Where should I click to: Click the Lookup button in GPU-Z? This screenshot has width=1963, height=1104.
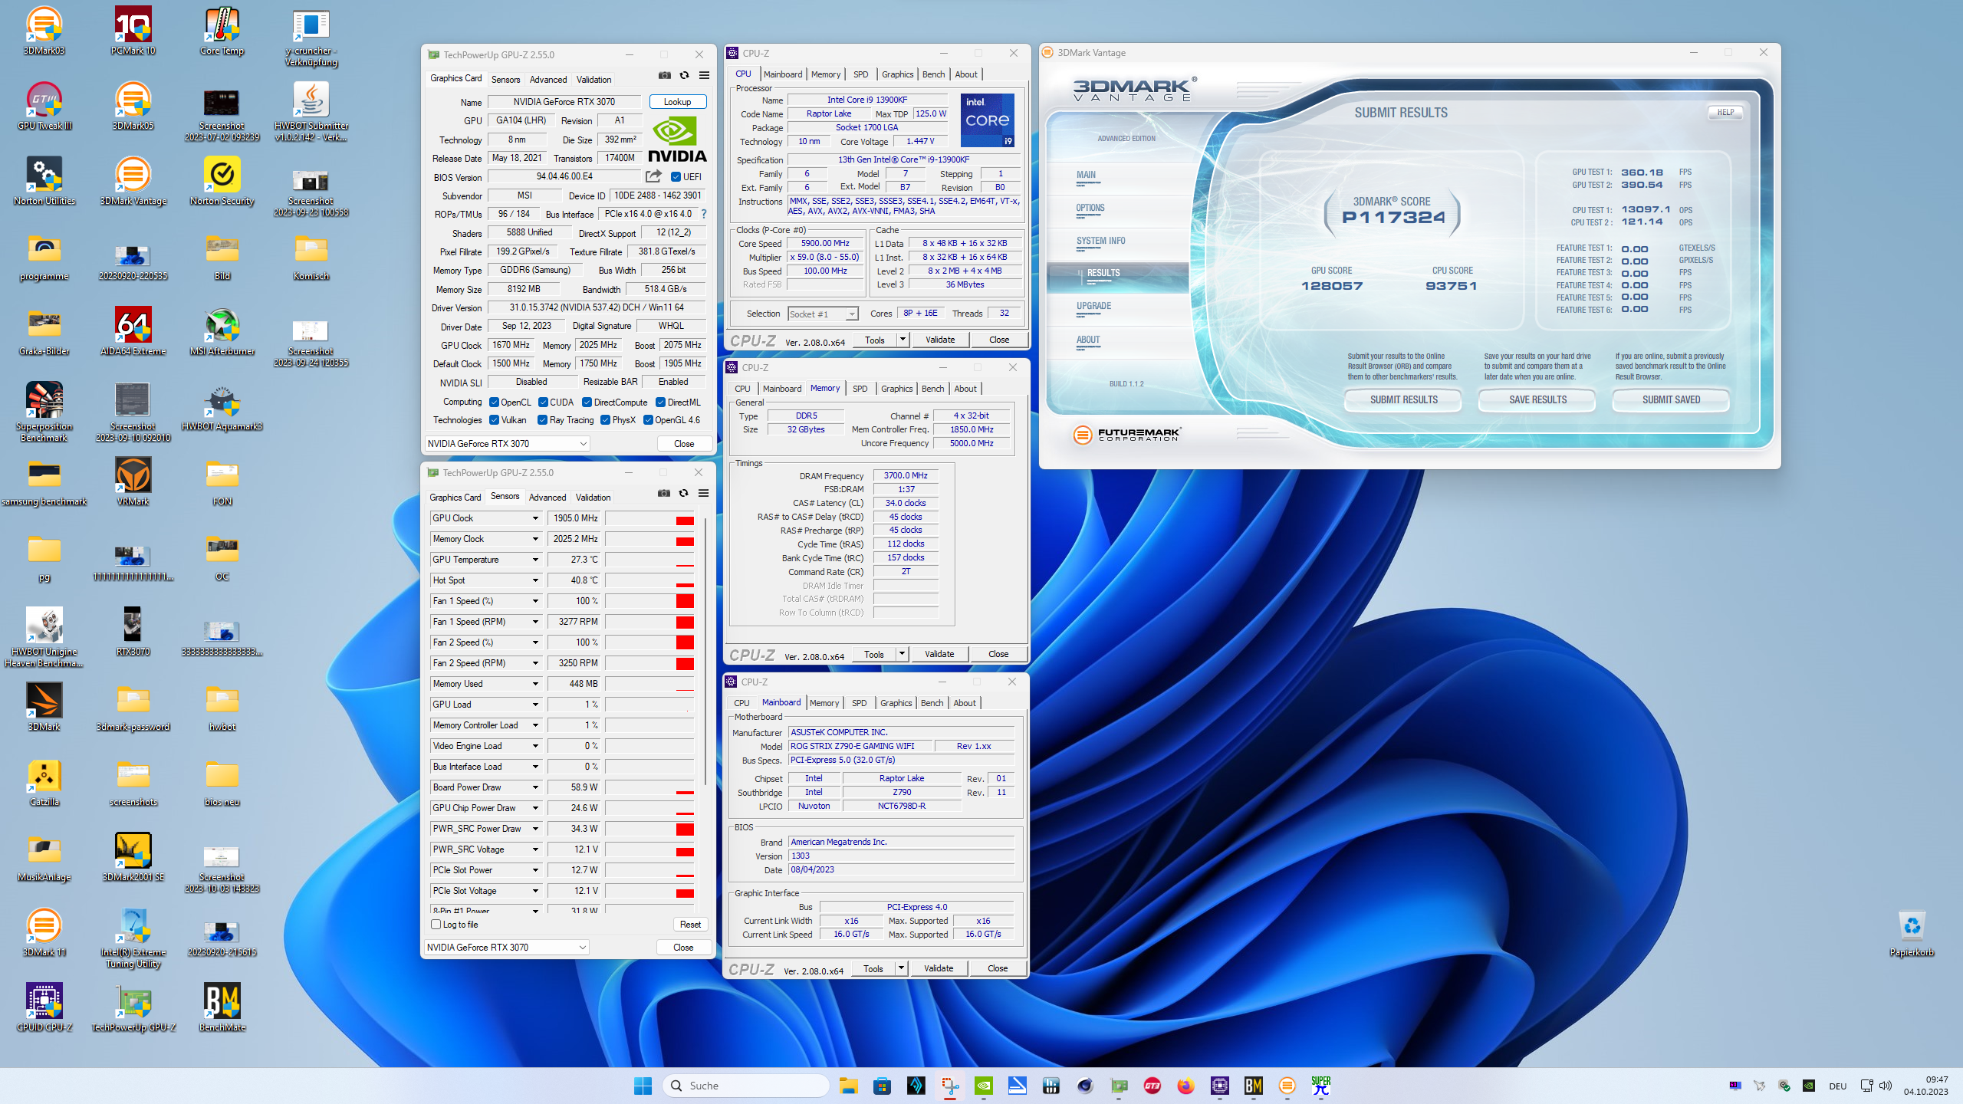(677, 101)
